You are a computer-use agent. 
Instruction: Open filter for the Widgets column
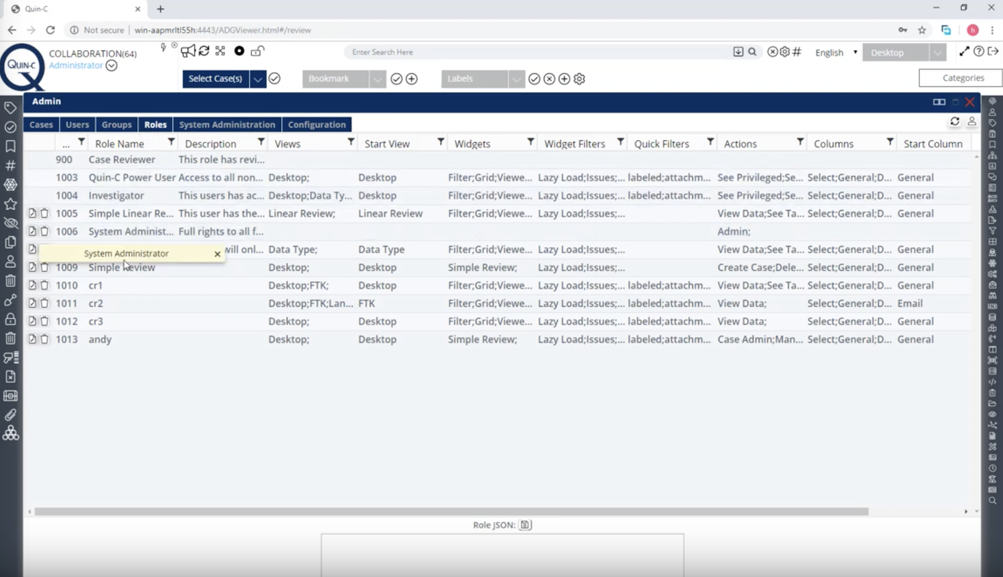[530, 141]
